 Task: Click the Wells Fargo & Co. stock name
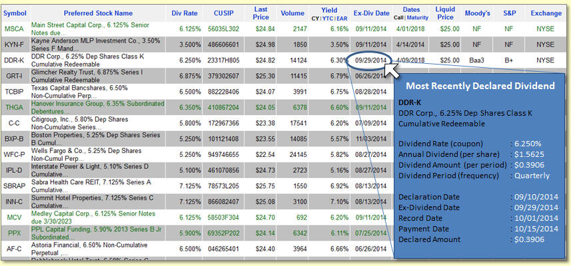(87, 154)
